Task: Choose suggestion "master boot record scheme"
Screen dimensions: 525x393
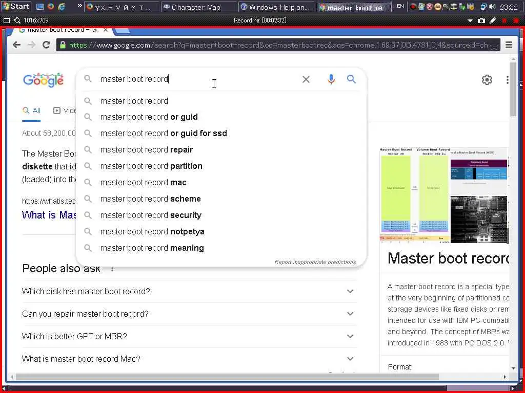Action: click(x=221, y=199)
